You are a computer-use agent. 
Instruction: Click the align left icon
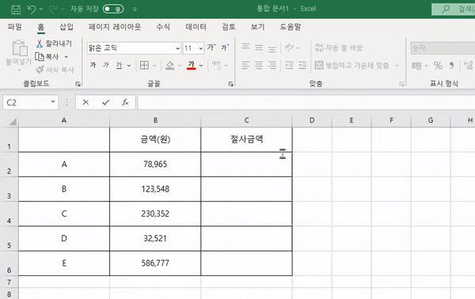(x=245, y=65)
